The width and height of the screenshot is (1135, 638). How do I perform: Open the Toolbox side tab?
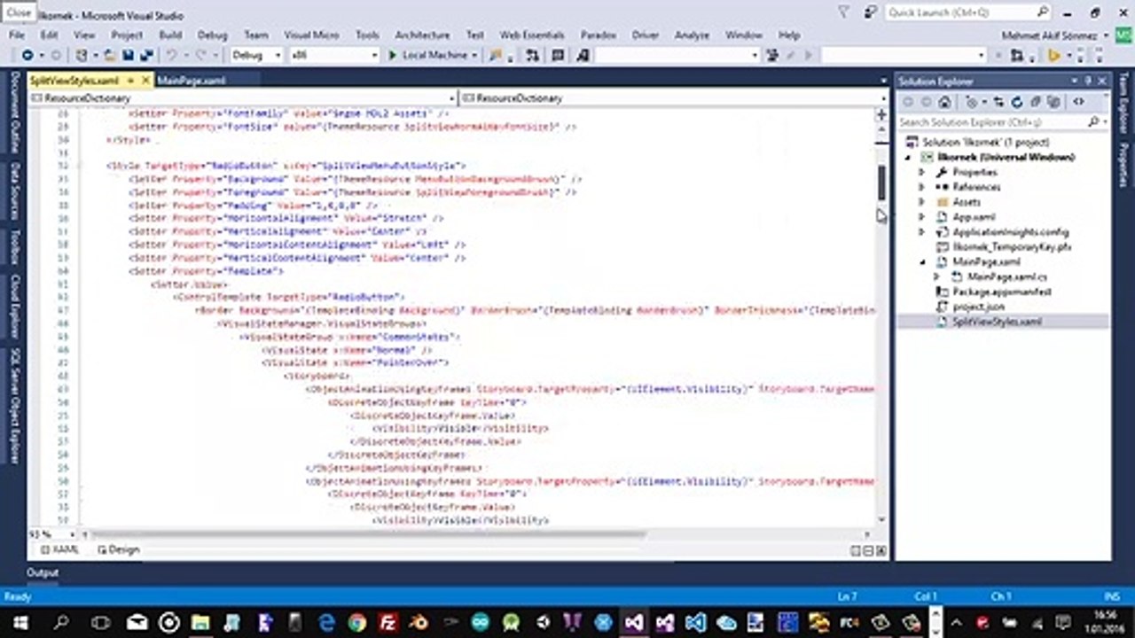[15, 247]
